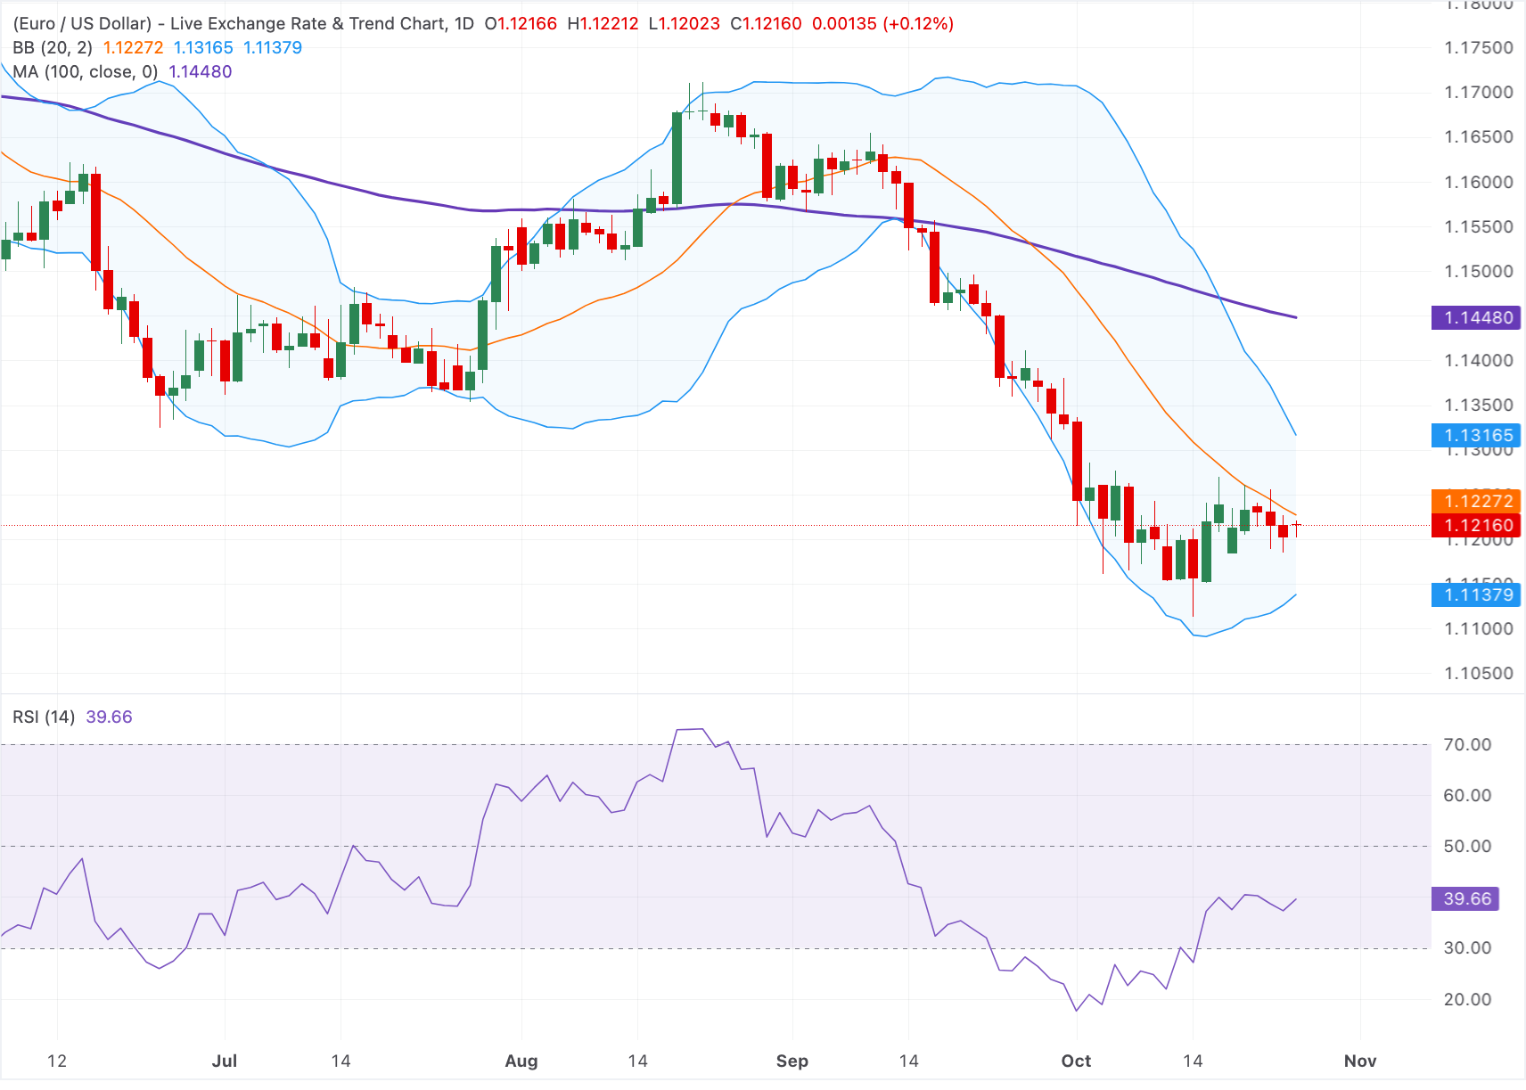The image size is (1526, 1090).
Task: Click the orange BB value 1.12272 in legend
Action: coord(133,48)
